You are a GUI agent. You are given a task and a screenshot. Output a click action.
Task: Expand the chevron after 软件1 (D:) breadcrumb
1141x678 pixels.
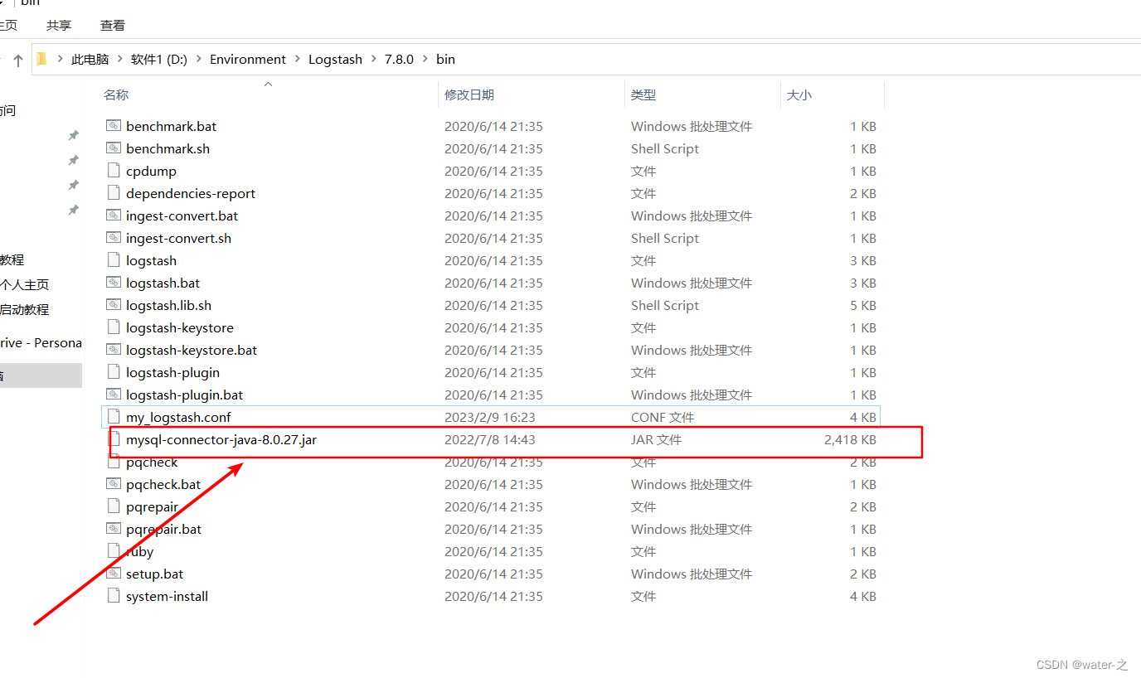[x=199, y=59]
